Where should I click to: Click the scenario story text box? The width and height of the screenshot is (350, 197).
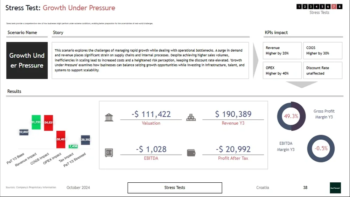coord(150,60)
